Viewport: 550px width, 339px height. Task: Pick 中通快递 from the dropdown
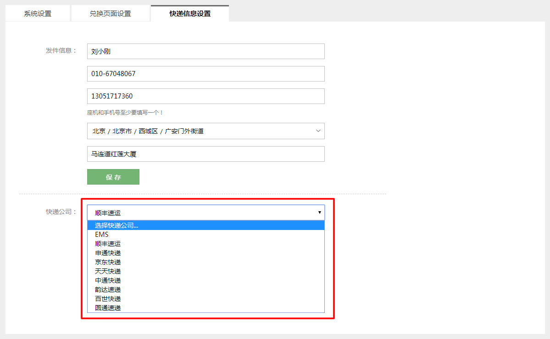(206, 280)
